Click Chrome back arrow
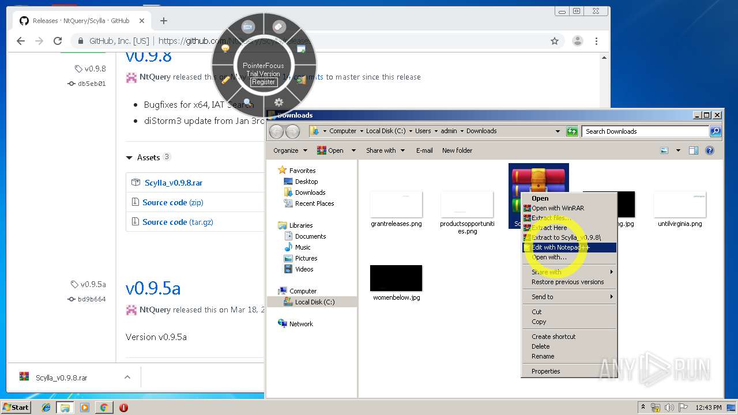 21,41
